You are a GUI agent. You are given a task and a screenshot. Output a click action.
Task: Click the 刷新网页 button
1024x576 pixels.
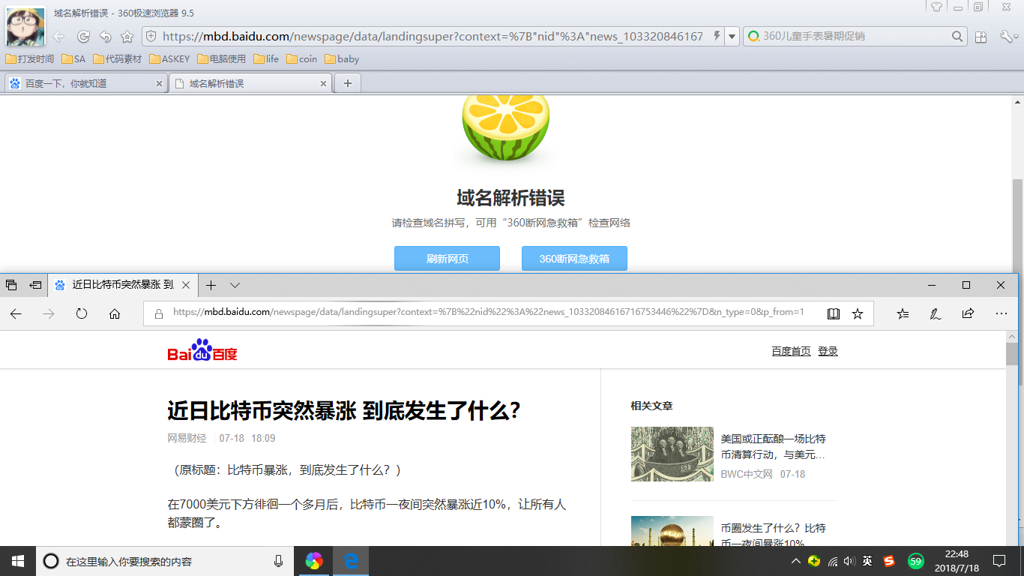pyautogui.click(x=446, y=258)
